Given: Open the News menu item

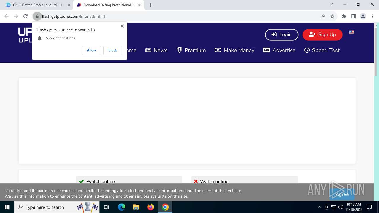Looking at the screenshot, I should click(x=156, y=50).
